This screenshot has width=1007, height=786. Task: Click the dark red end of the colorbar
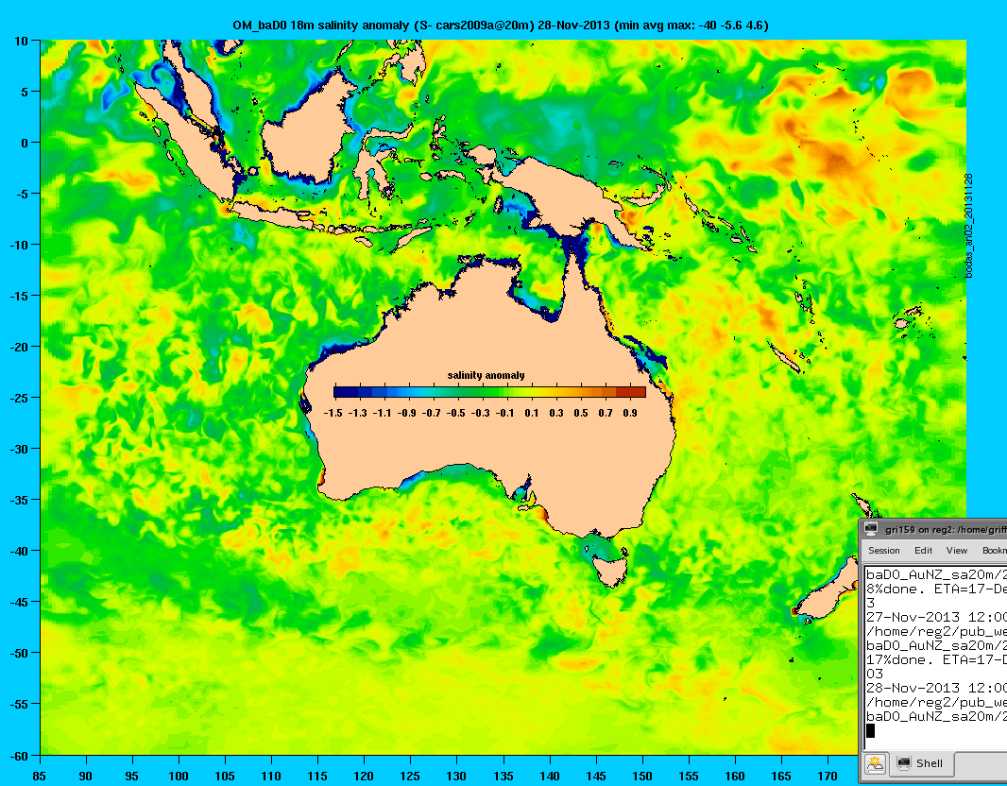click(x=631, y=392)
